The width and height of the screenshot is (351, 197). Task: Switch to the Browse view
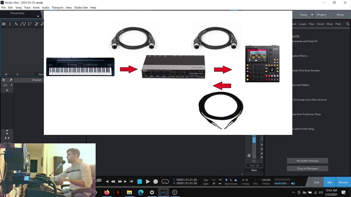344,182
